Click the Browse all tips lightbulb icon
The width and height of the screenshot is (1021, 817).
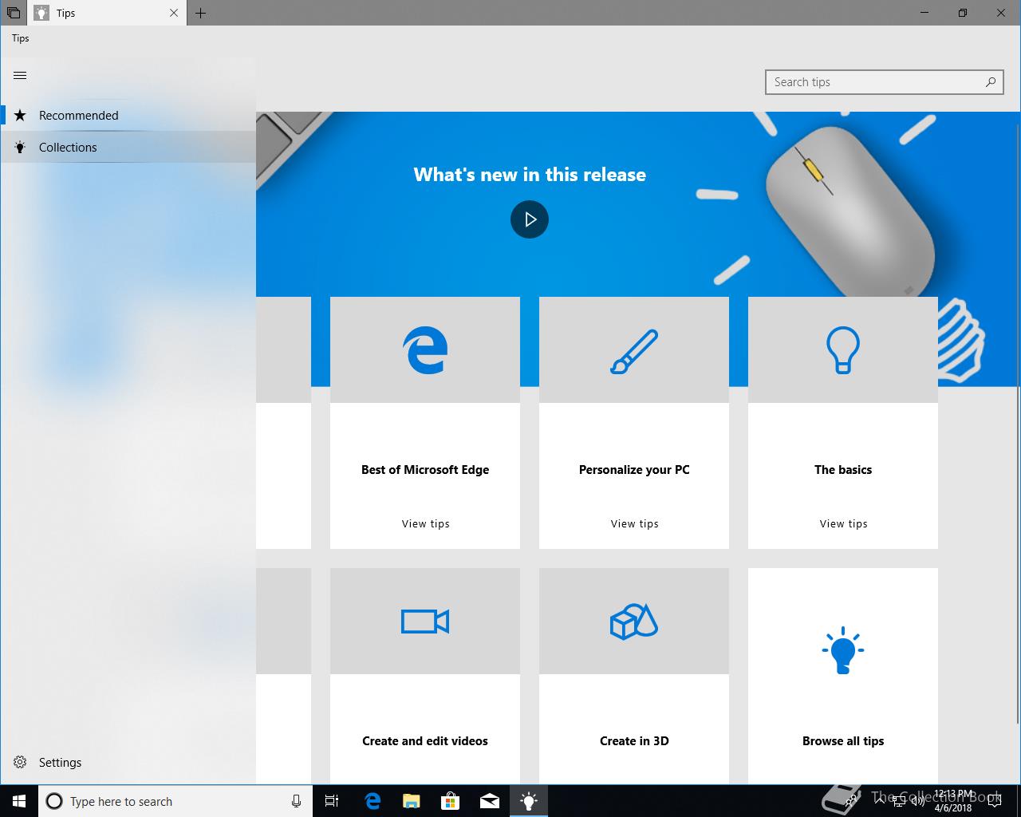click(x=843, y=650)
